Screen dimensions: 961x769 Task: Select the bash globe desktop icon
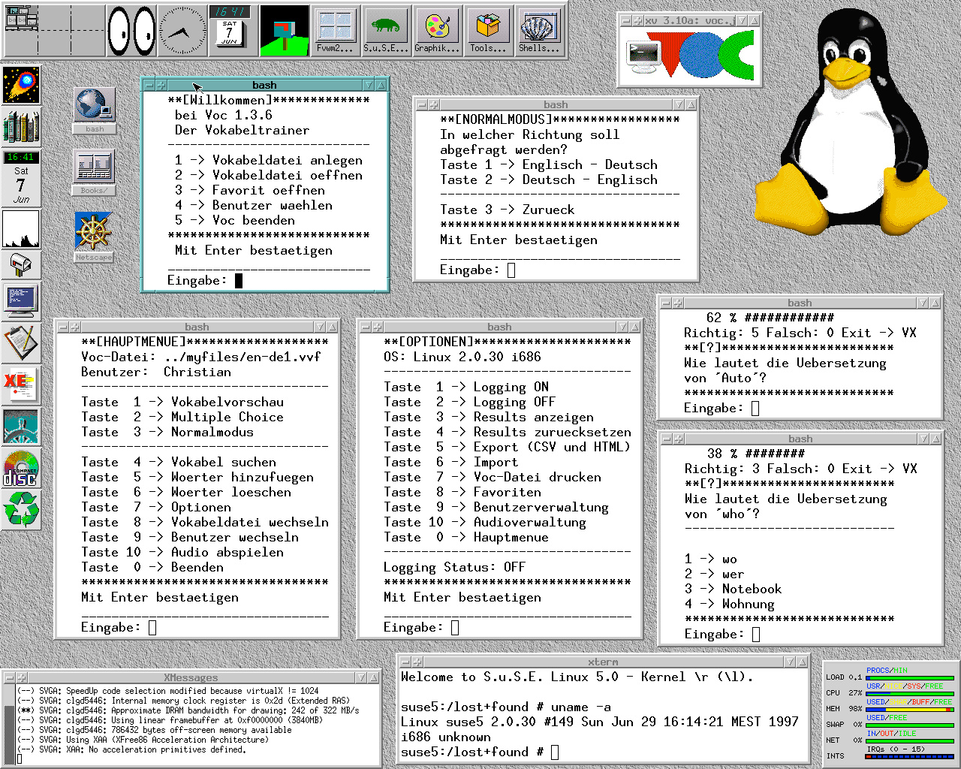click(x=95, y=110)
